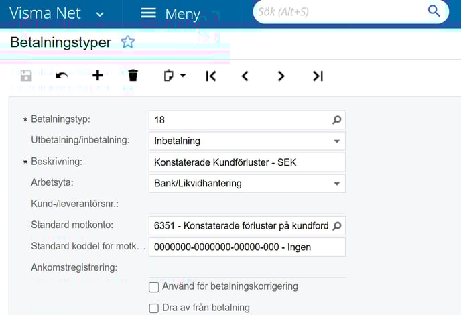This screenshot has height=315, width=461.
Task: Click into the Beskrivning text field
Action: [x=247, y=162]
